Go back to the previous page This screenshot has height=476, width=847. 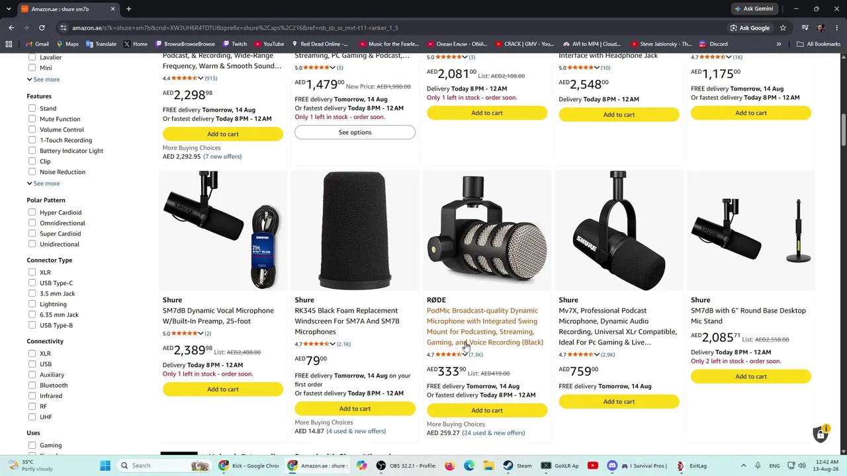(x=11, y=28)
